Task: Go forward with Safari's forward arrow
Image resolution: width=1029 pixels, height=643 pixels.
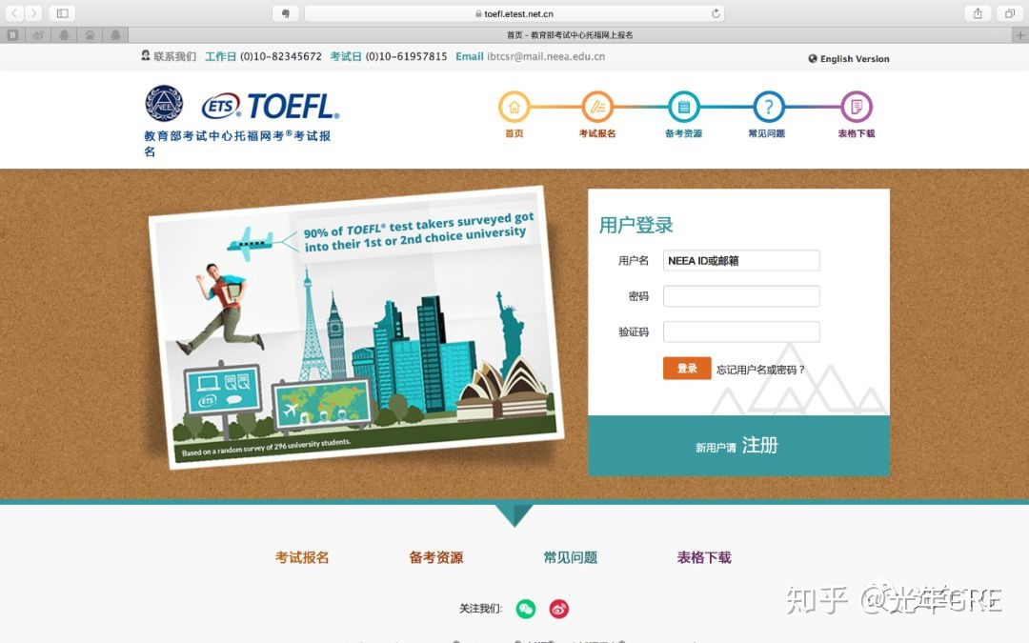Action: click(33, 13)
